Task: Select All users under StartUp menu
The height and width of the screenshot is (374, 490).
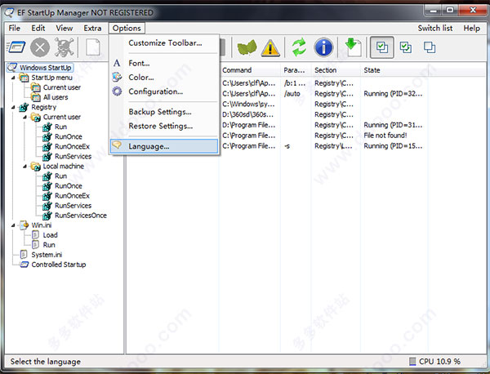Action: tap(56, 97)
